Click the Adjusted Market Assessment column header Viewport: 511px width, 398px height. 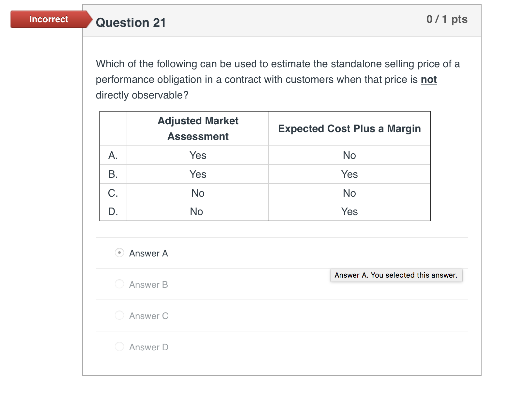(x=198, y=128)
